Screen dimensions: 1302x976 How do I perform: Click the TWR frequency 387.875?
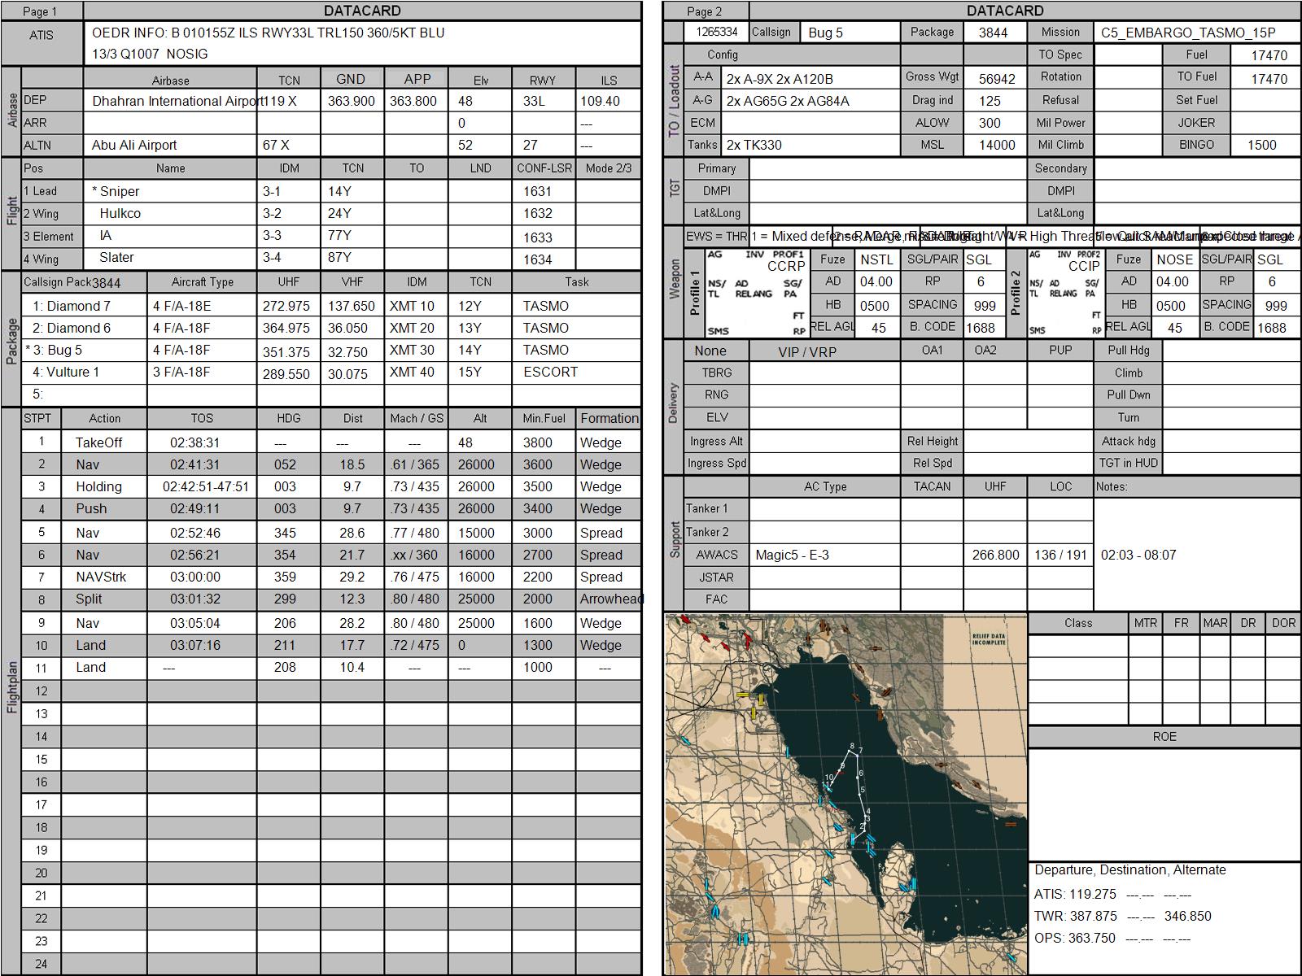pos(1093,916)
